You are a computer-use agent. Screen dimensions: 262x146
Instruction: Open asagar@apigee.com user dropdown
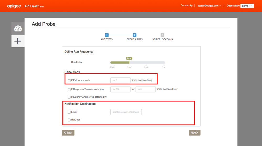click(x=209, y=6)
